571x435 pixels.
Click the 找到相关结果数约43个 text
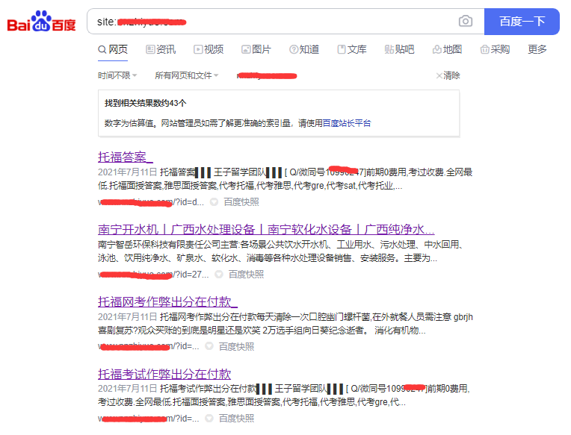click(145, 103)
